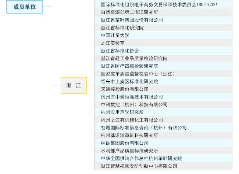Screen dimensions: 239x174
Task: Select 浙江省标准化研究院 row
Action: (122, 28)
